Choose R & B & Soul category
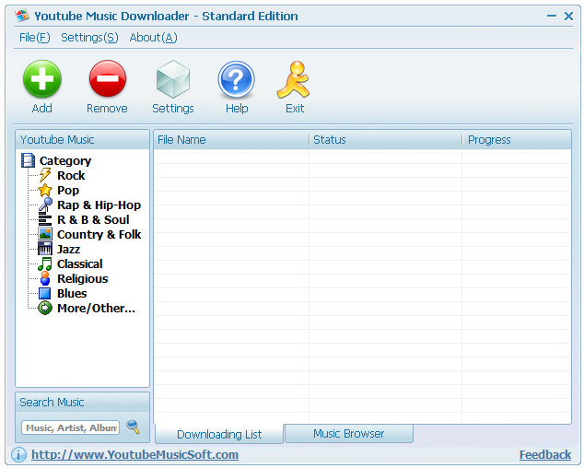This screenshot has width=584, height=468. pos(93,219)
